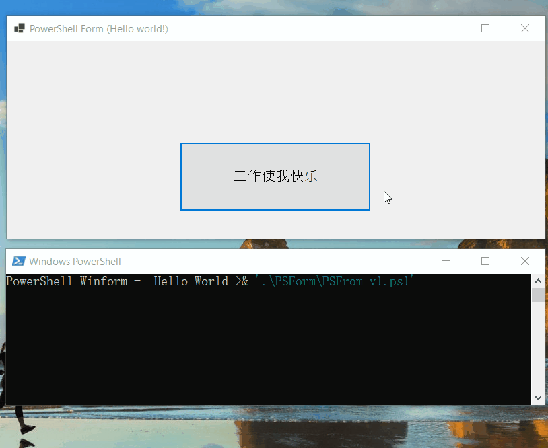Click console scrollbar up arrow
Image resolution: width=548 pixels, height=448 pixels.
[538, 281]
